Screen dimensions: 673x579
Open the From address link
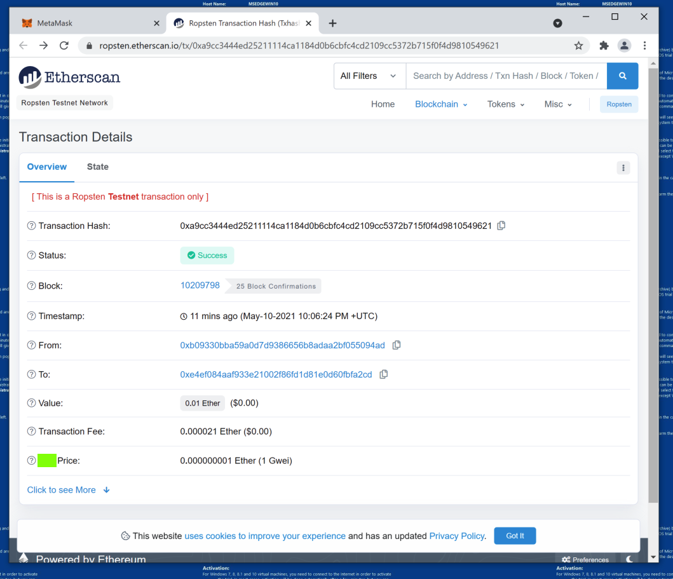[x=282, y=345]
